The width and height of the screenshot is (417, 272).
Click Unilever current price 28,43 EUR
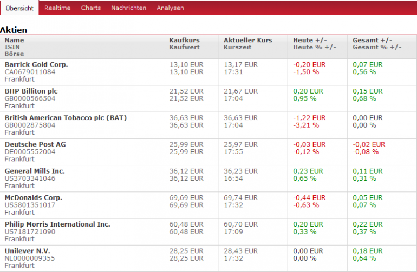240,251
